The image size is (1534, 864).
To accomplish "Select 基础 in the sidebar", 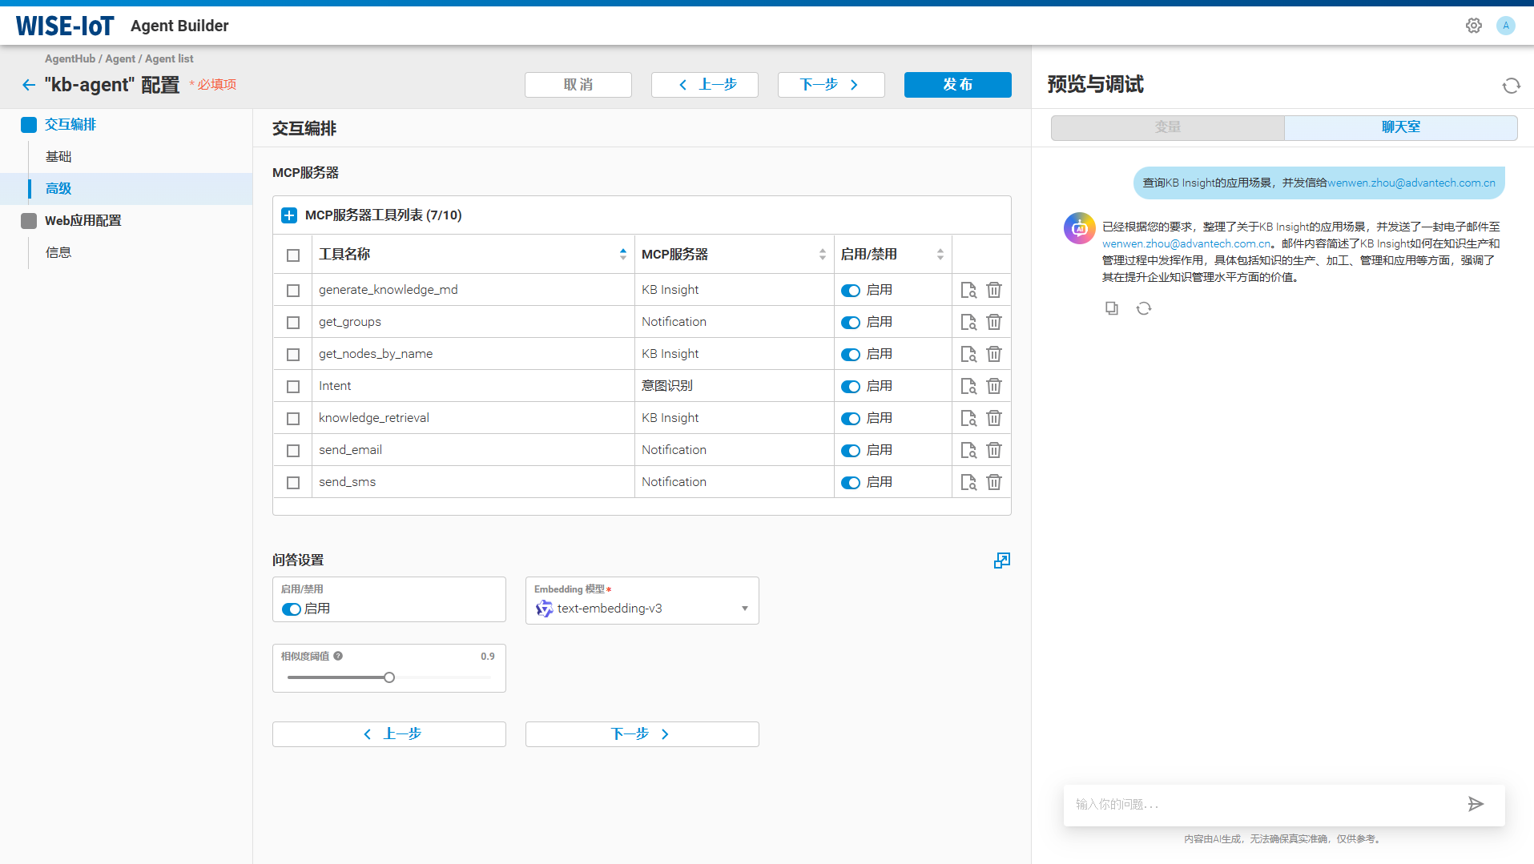I will pyautogui.click(x=58, y=156).
